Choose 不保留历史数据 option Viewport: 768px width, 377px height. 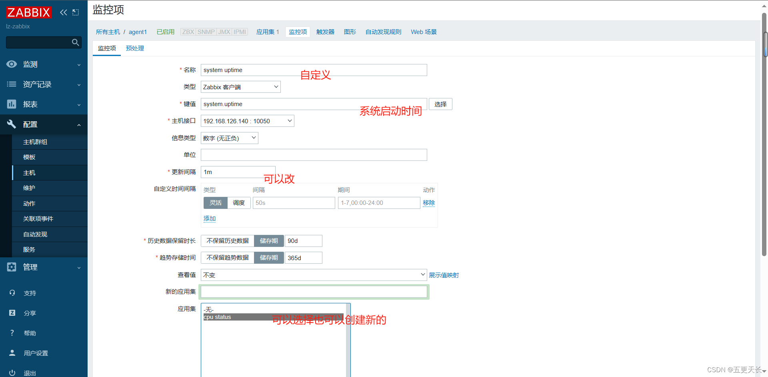point(228,241)
